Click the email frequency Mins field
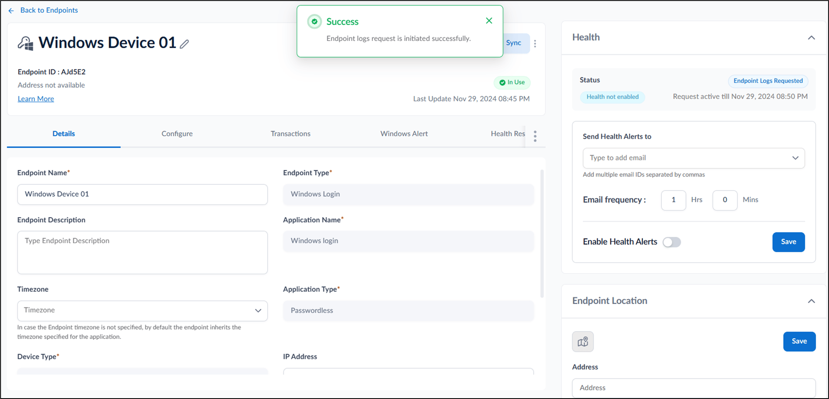This screenshot has width=829, height=399. coord(725,200)
